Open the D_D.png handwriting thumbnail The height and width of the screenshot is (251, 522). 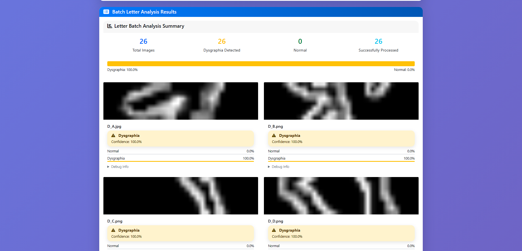point(341,196)
